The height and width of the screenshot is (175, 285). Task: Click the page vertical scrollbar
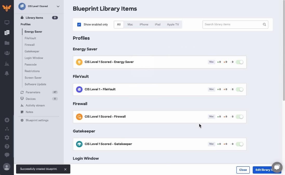(x=284, y=51)
